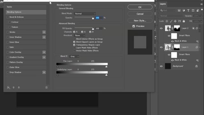The height and width of the screenshot is (115, 204).
Task: Click link icon between Layer 1 and its mask
Action: pos(172,47)
